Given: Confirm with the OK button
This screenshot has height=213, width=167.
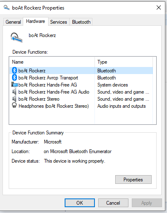Looking at the screenshot, I should coord(80,203).
